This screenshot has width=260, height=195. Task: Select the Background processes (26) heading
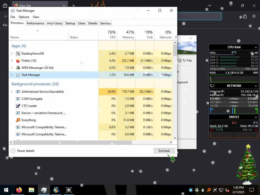[x=35, y=84]
